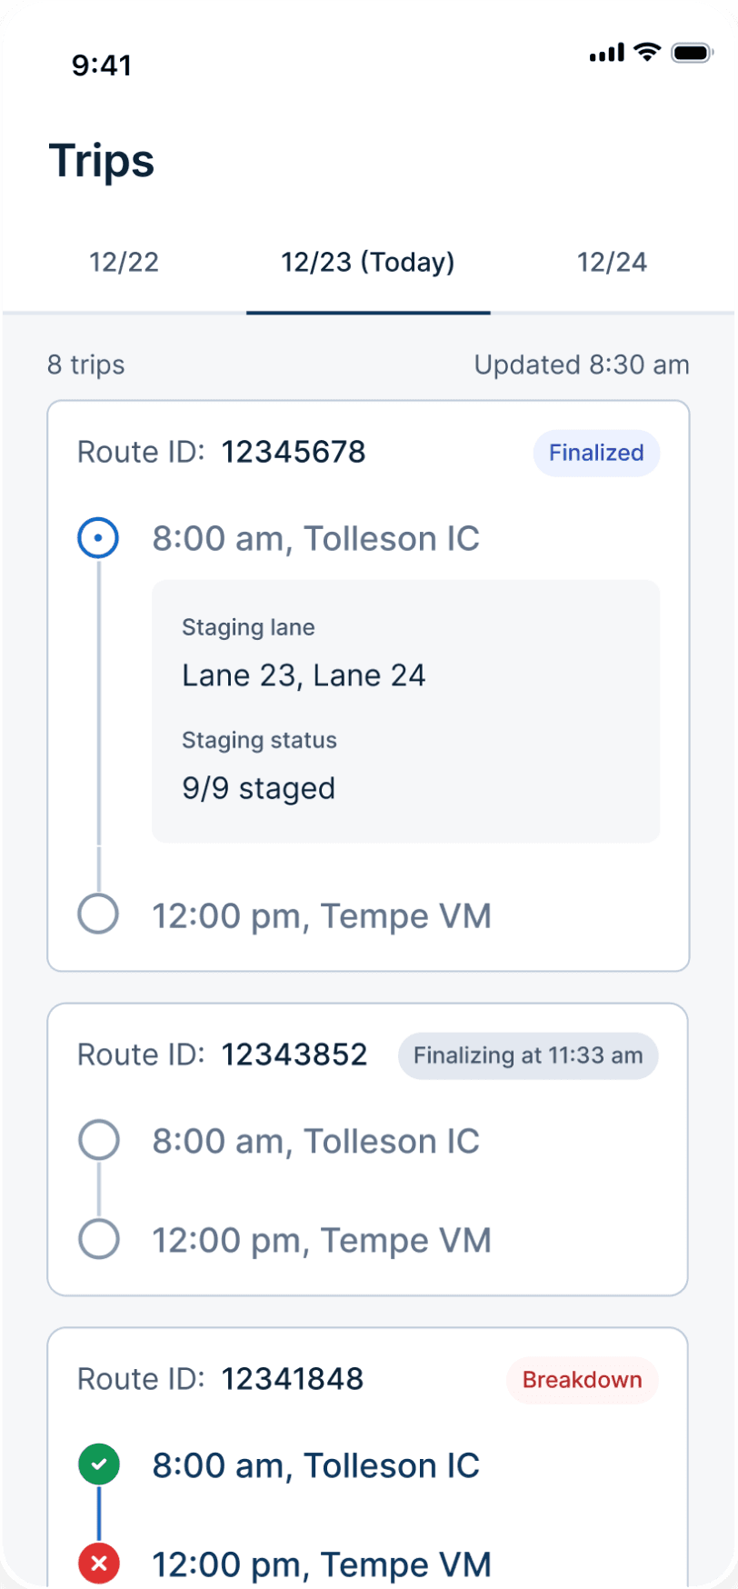The width and height of the screenshot is (738, 1589).
Task: Open route ID 12341848
Action: click(x=293, y=1379)
